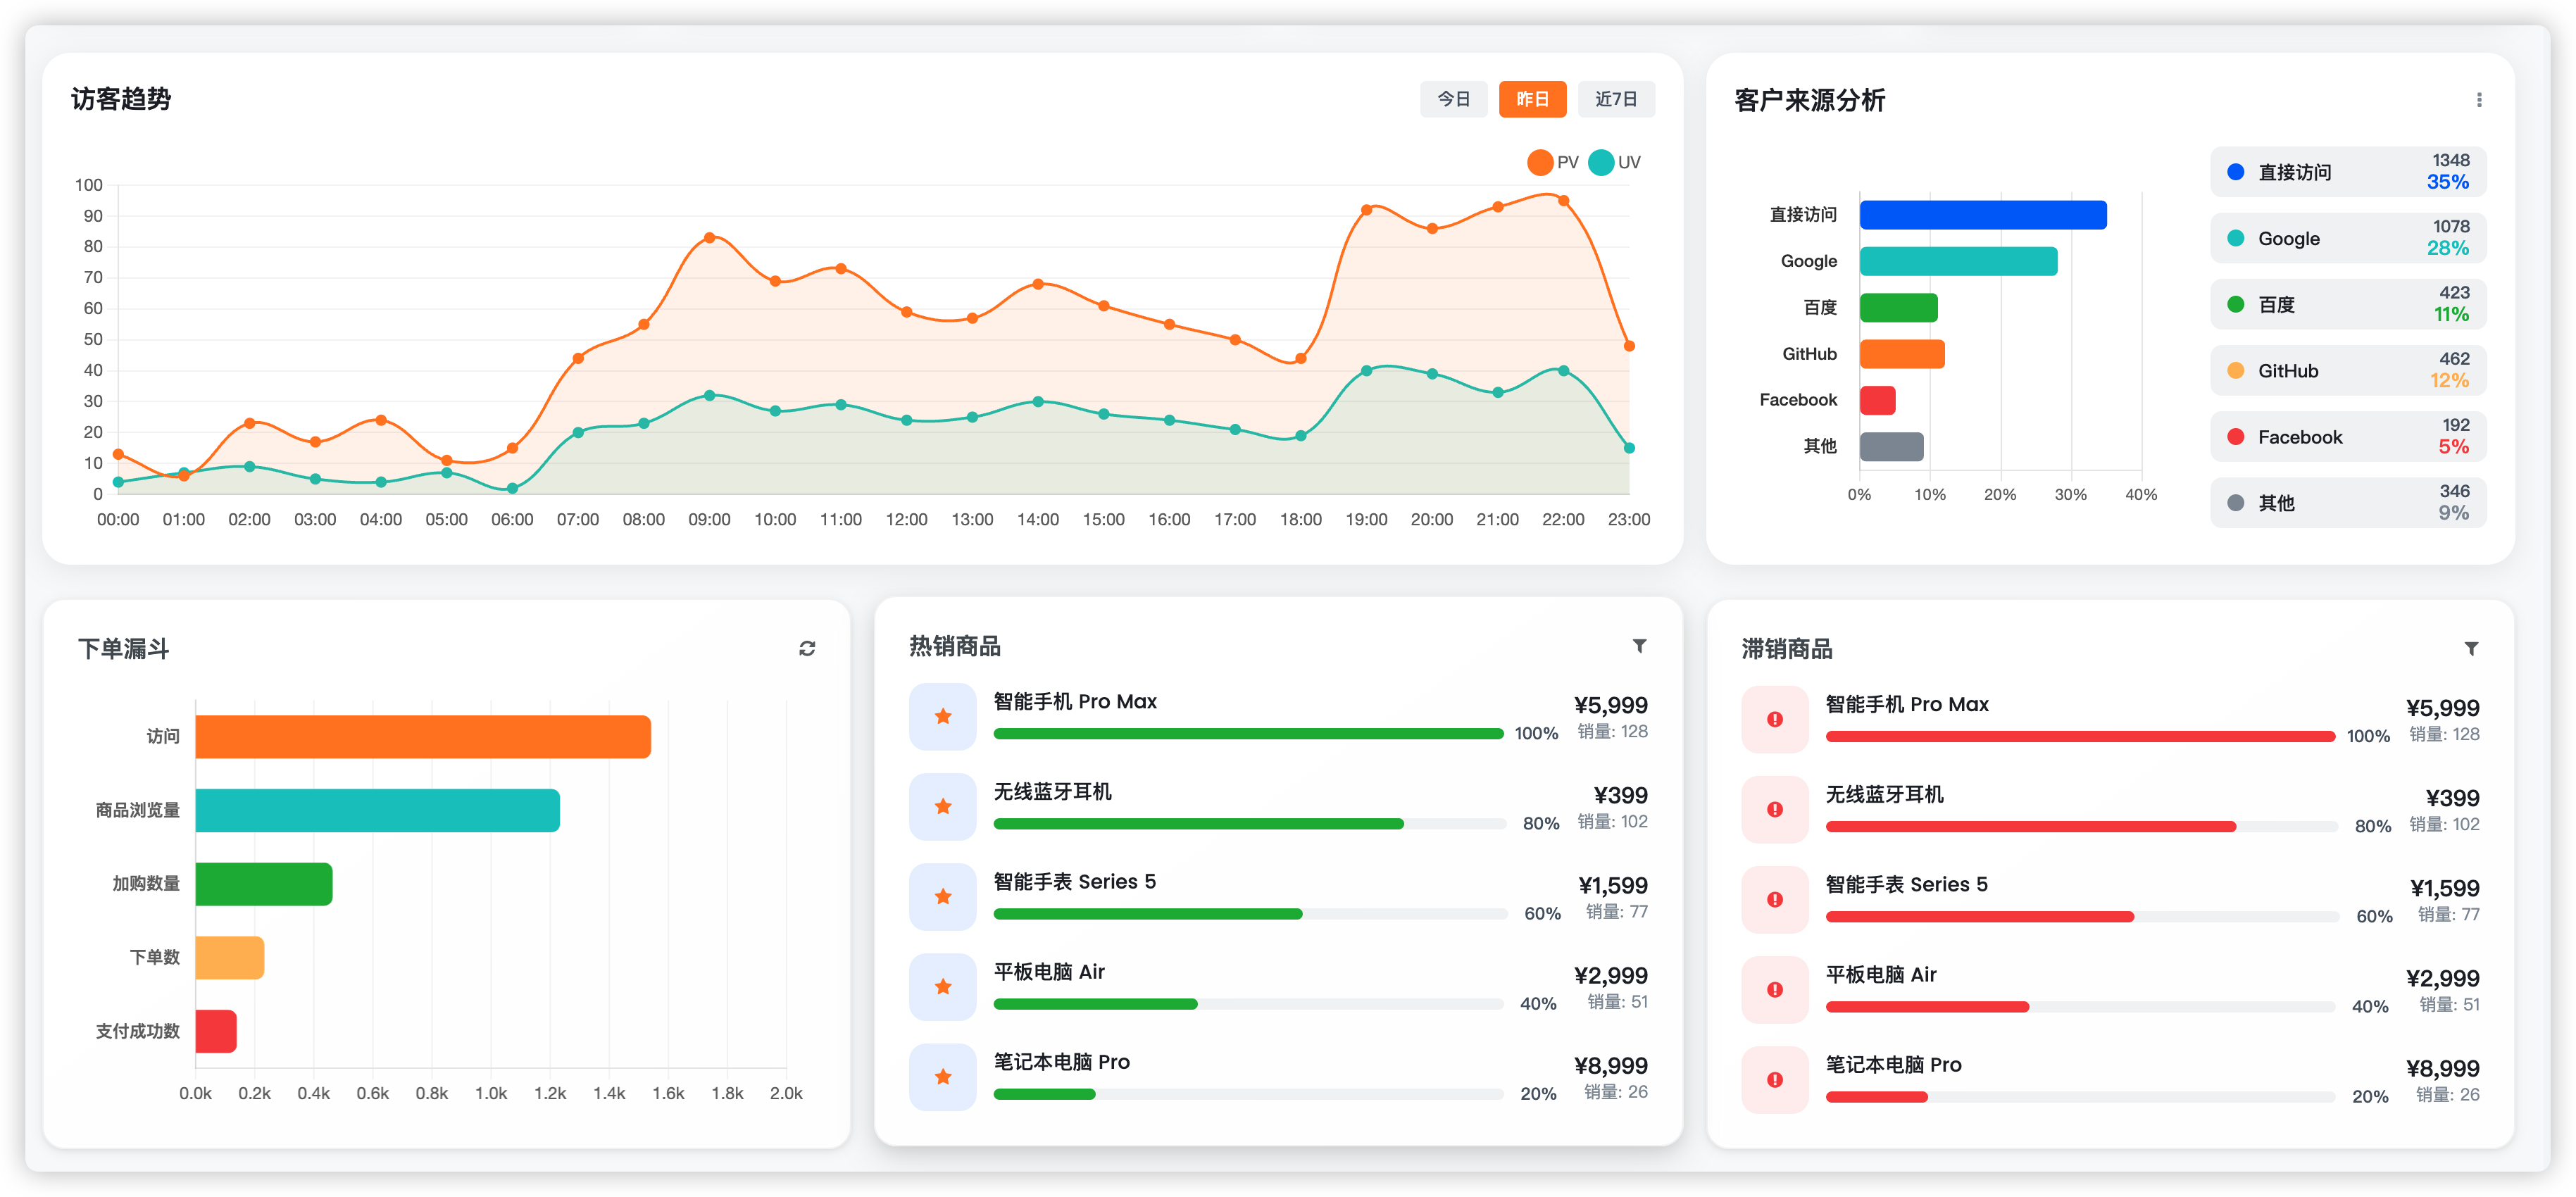
Task: Click the red alert icon beside 平板电脑 Air
Action: tap(1774, 990)
